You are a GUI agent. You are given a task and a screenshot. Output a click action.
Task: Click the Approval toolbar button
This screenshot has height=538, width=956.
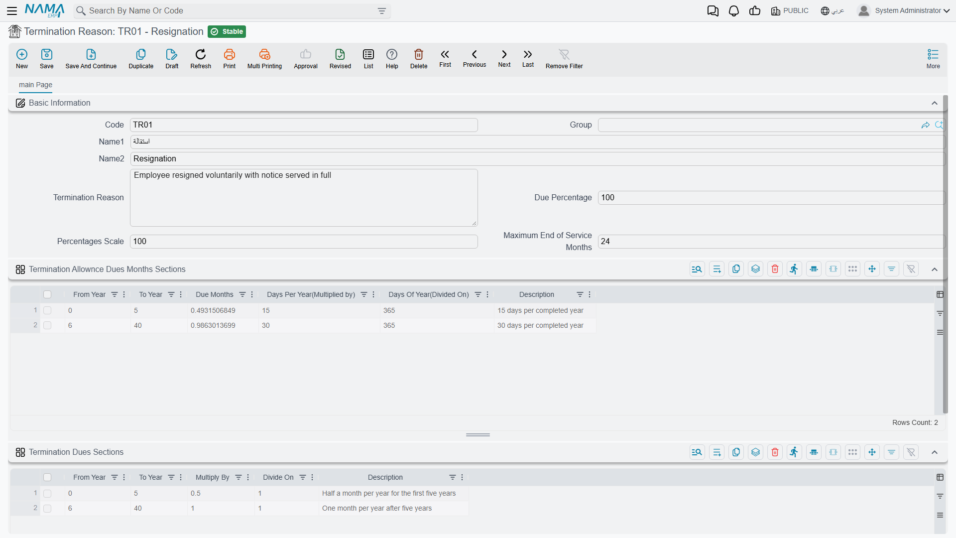click(306, 59)
